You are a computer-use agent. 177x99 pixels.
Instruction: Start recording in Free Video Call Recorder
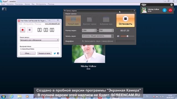pyautogui.click(x=23, y=30)
